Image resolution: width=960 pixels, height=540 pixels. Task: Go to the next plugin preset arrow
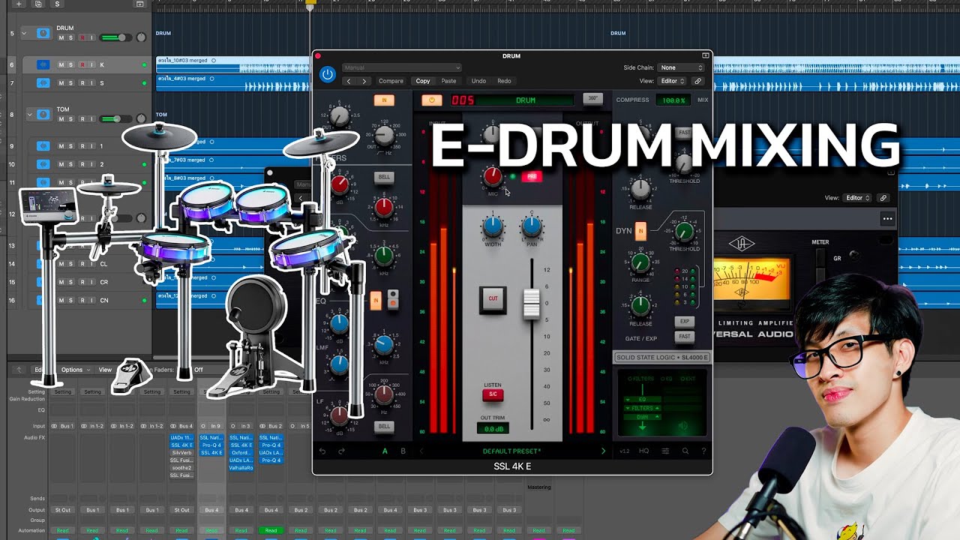[x=364, y=81]
